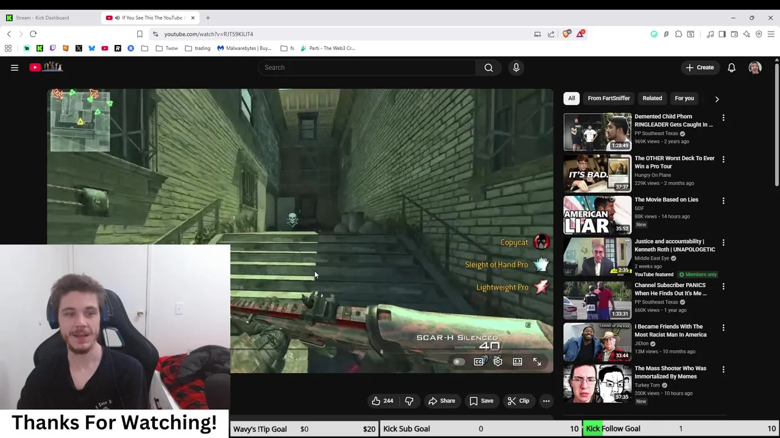Share the page via address bar share icon
Viewport: 780px width, 438px height.
point(551,34)
